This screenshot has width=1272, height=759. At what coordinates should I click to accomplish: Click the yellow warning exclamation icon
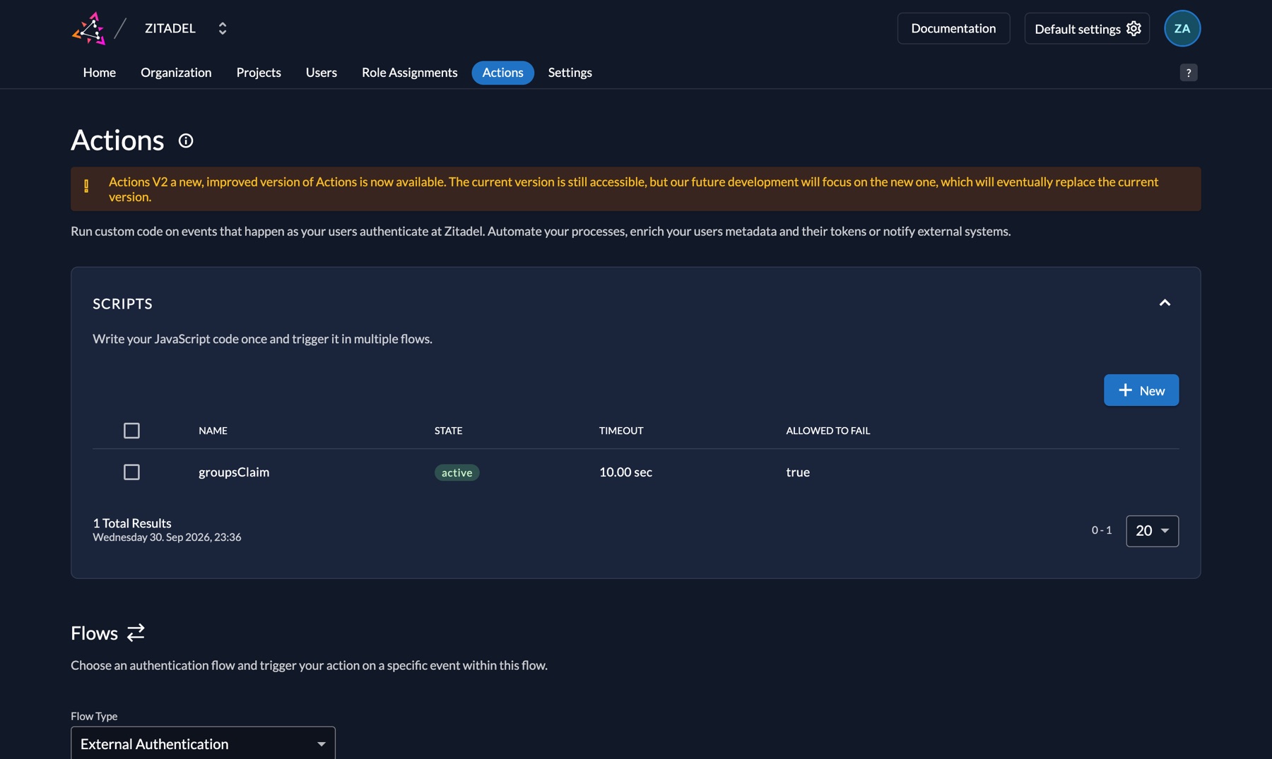tap(86, 186)
